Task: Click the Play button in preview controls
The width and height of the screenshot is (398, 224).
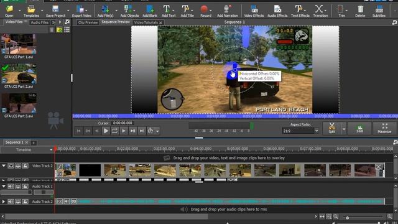Action: point(106,131)
